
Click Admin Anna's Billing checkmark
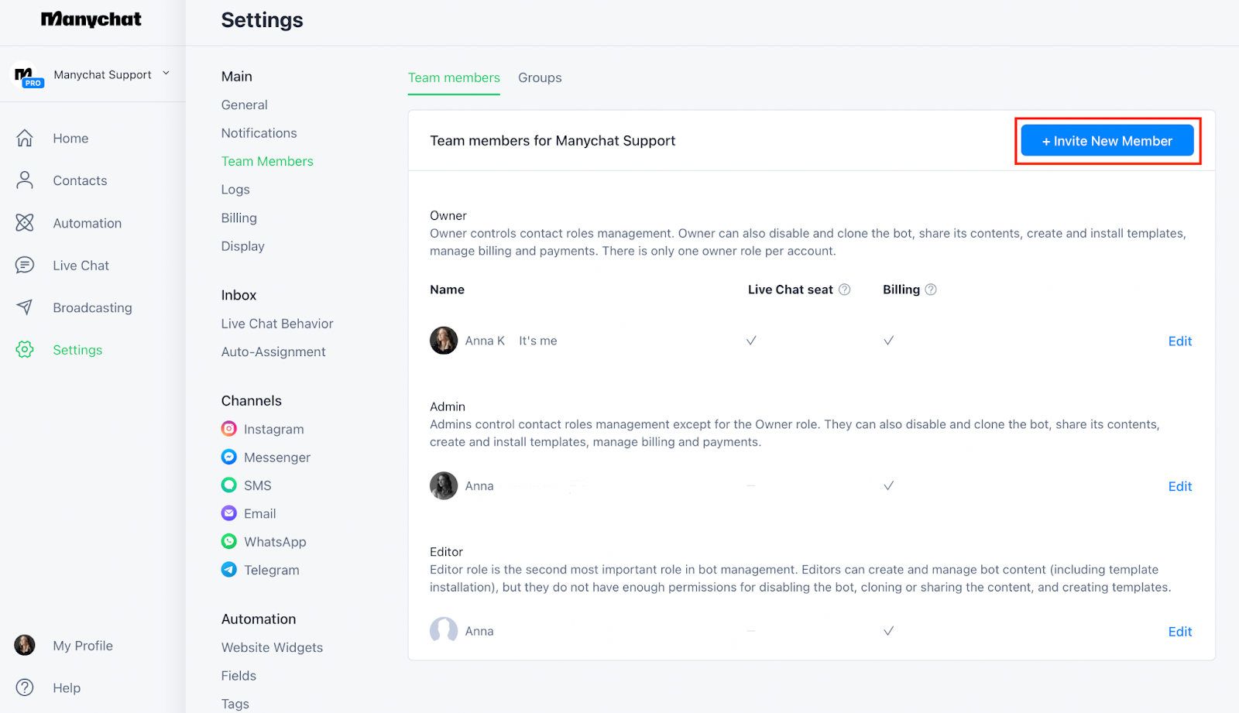(889, 485)
